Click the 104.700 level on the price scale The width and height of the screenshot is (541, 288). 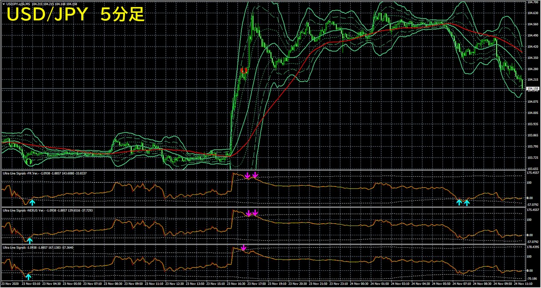point(533,2)
